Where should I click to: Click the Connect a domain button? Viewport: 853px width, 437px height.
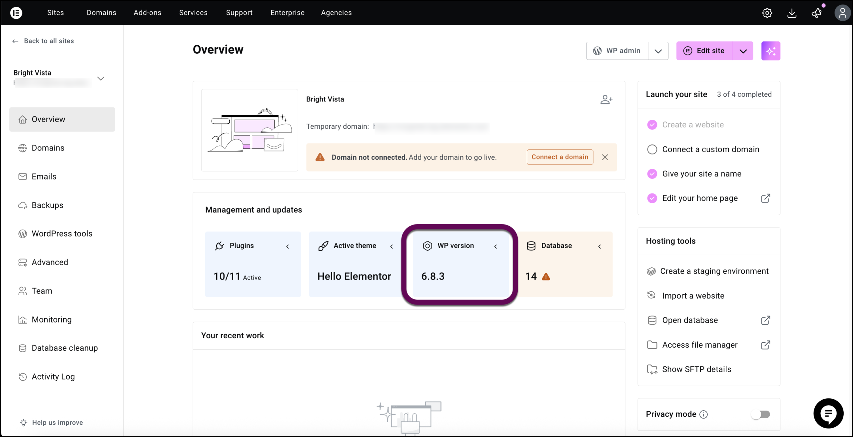click(560, 157)
